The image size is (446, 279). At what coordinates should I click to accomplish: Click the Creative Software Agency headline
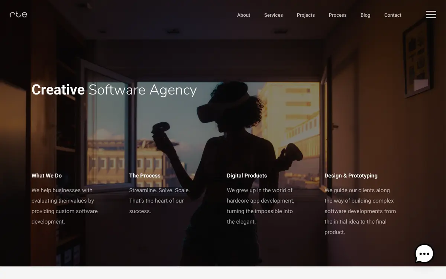pos(114,90)
